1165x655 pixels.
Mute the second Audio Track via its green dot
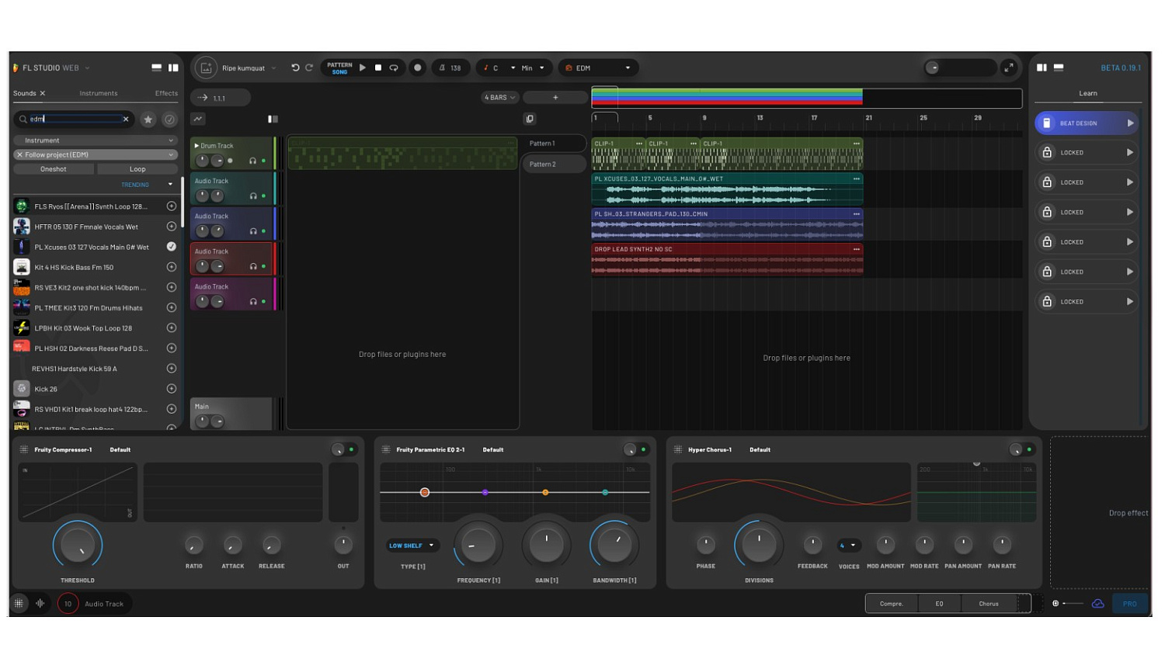263,230
